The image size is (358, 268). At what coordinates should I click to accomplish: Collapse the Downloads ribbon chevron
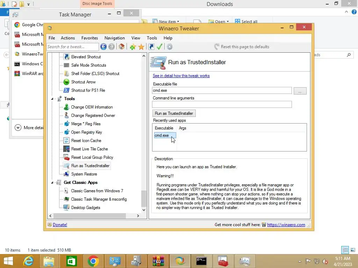[346, 12]
